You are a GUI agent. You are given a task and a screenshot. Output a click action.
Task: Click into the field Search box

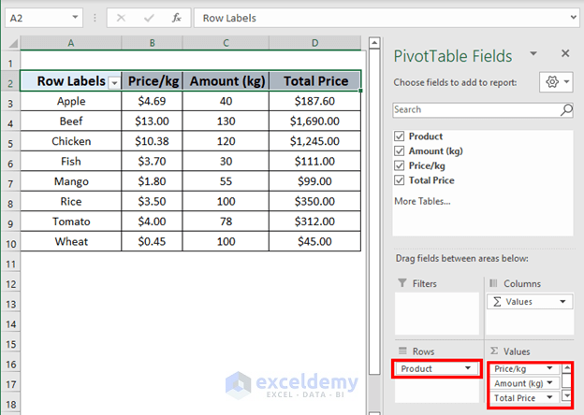coord(474,109)
